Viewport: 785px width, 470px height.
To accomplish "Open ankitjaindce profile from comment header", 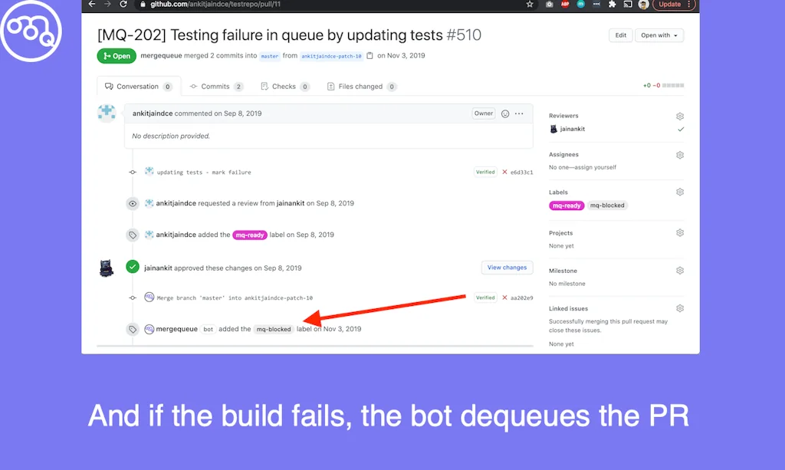I will (153, 113).
